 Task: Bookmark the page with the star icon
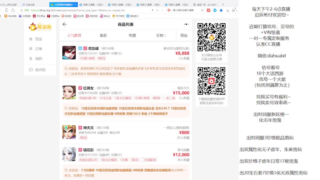click(21, 10)
